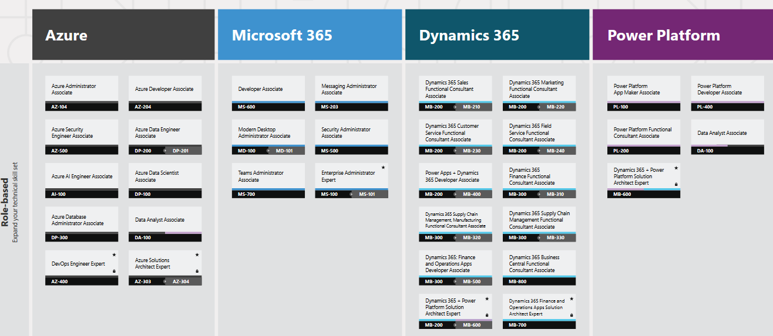773x336 pixels.
Task: Click the MS-700 exam code
Action: point(247,194)
